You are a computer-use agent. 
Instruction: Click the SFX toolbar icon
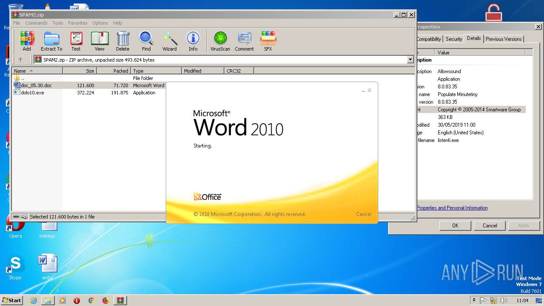268,41
